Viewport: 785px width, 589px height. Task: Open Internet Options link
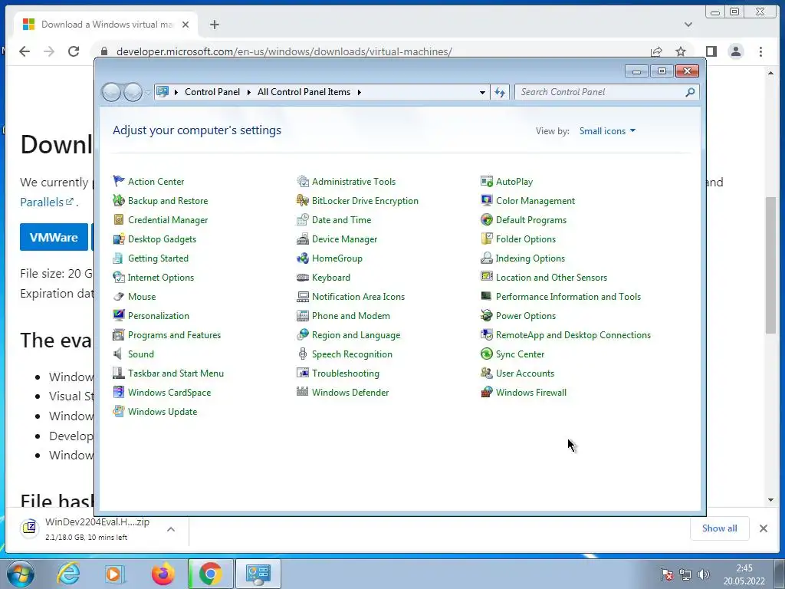(161, 278)
